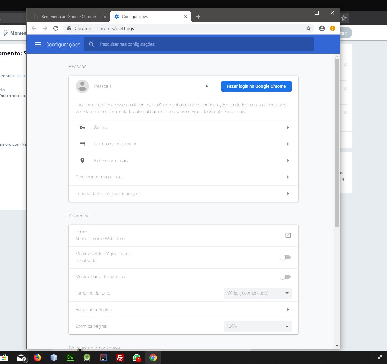Expand Pessoa 1 profile arrow

click(x=207, y=86)
